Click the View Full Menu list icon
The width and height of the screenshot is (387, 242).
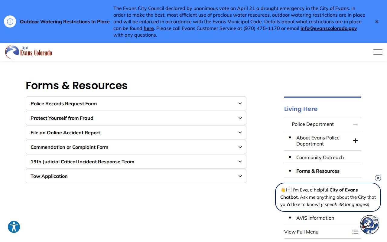pos(355,232)
